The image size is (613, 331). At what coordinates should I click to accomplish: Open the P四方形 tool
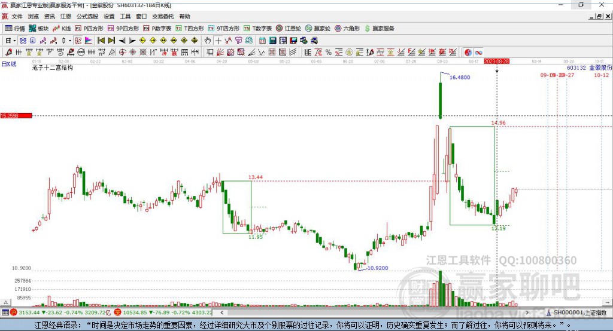(x=89, y=29)
